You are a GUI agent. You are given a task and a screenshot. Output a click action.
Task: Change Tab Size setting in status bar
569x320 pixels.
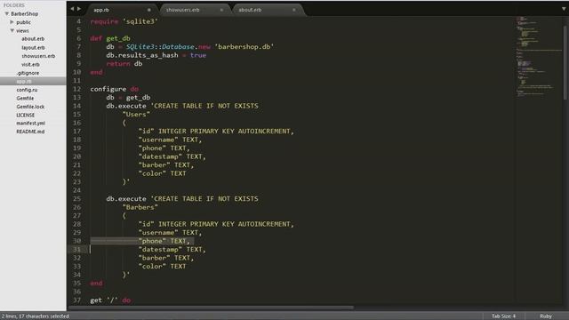504,316
